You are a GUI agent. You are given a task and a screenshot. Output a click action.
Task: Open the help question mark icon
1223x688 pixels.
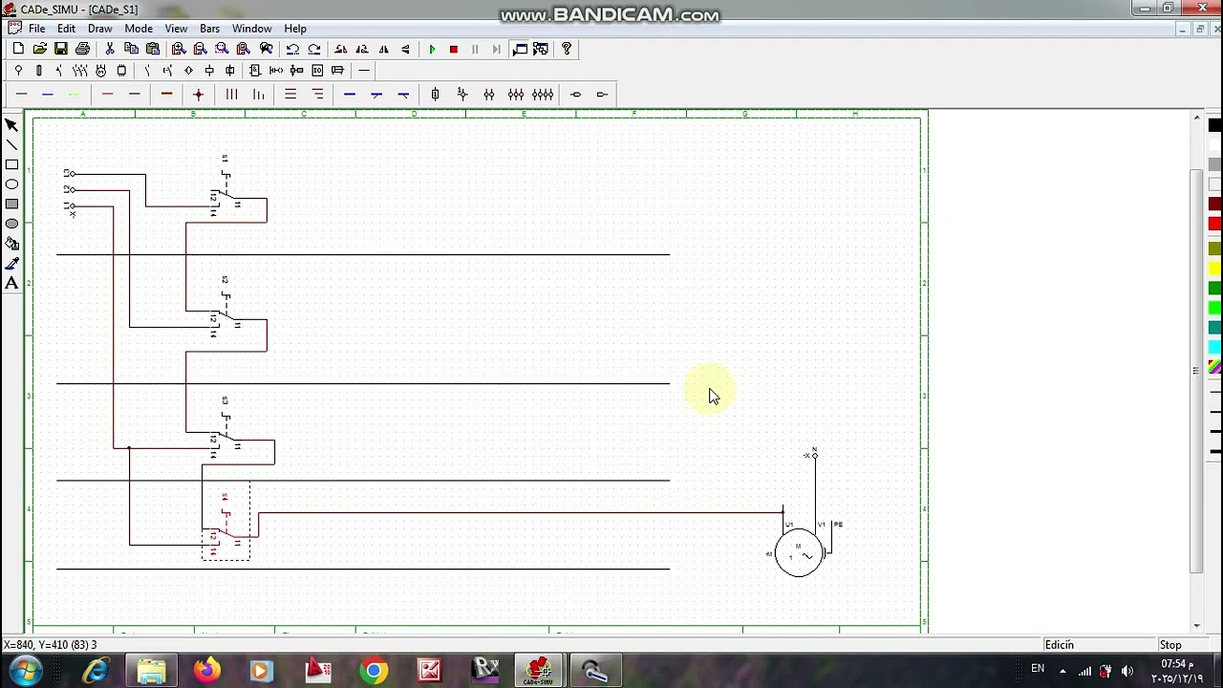(x=567, y=49)
